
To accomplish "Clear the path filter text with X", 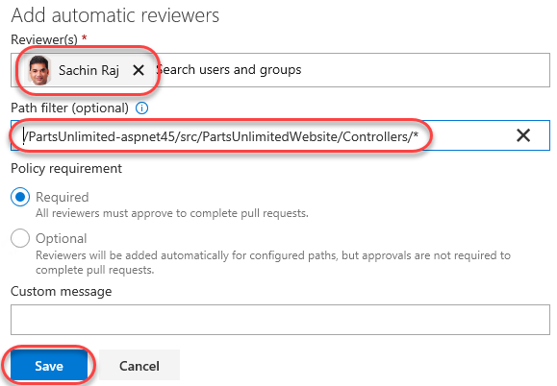I will (x=523, y=135).
